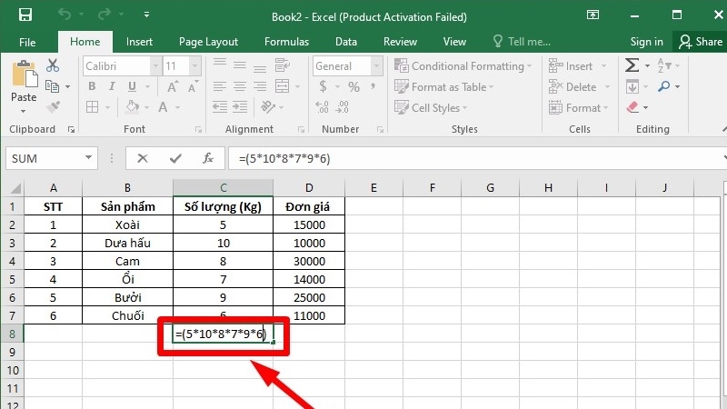The width and height of the screenshot is (727, 409).
Task: Switch to the Data tab
Action: point(346,42)
